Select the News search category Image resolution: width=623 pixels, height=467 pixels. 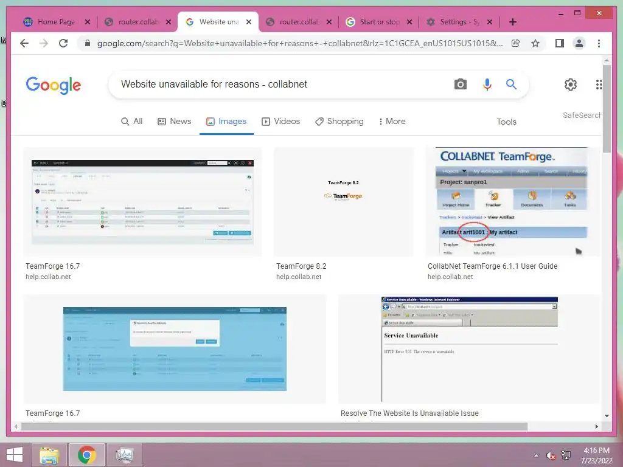click(175, 122)
